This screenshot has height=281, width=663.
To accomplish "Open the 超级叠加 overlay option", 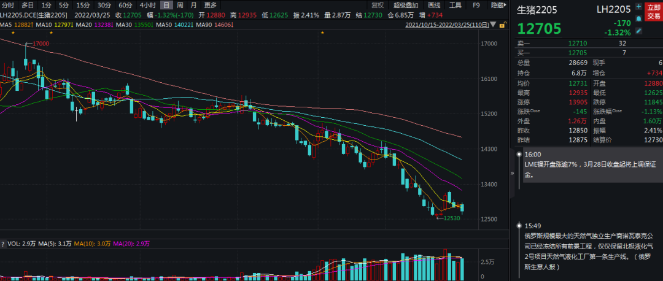I will [x=406, y=6].
